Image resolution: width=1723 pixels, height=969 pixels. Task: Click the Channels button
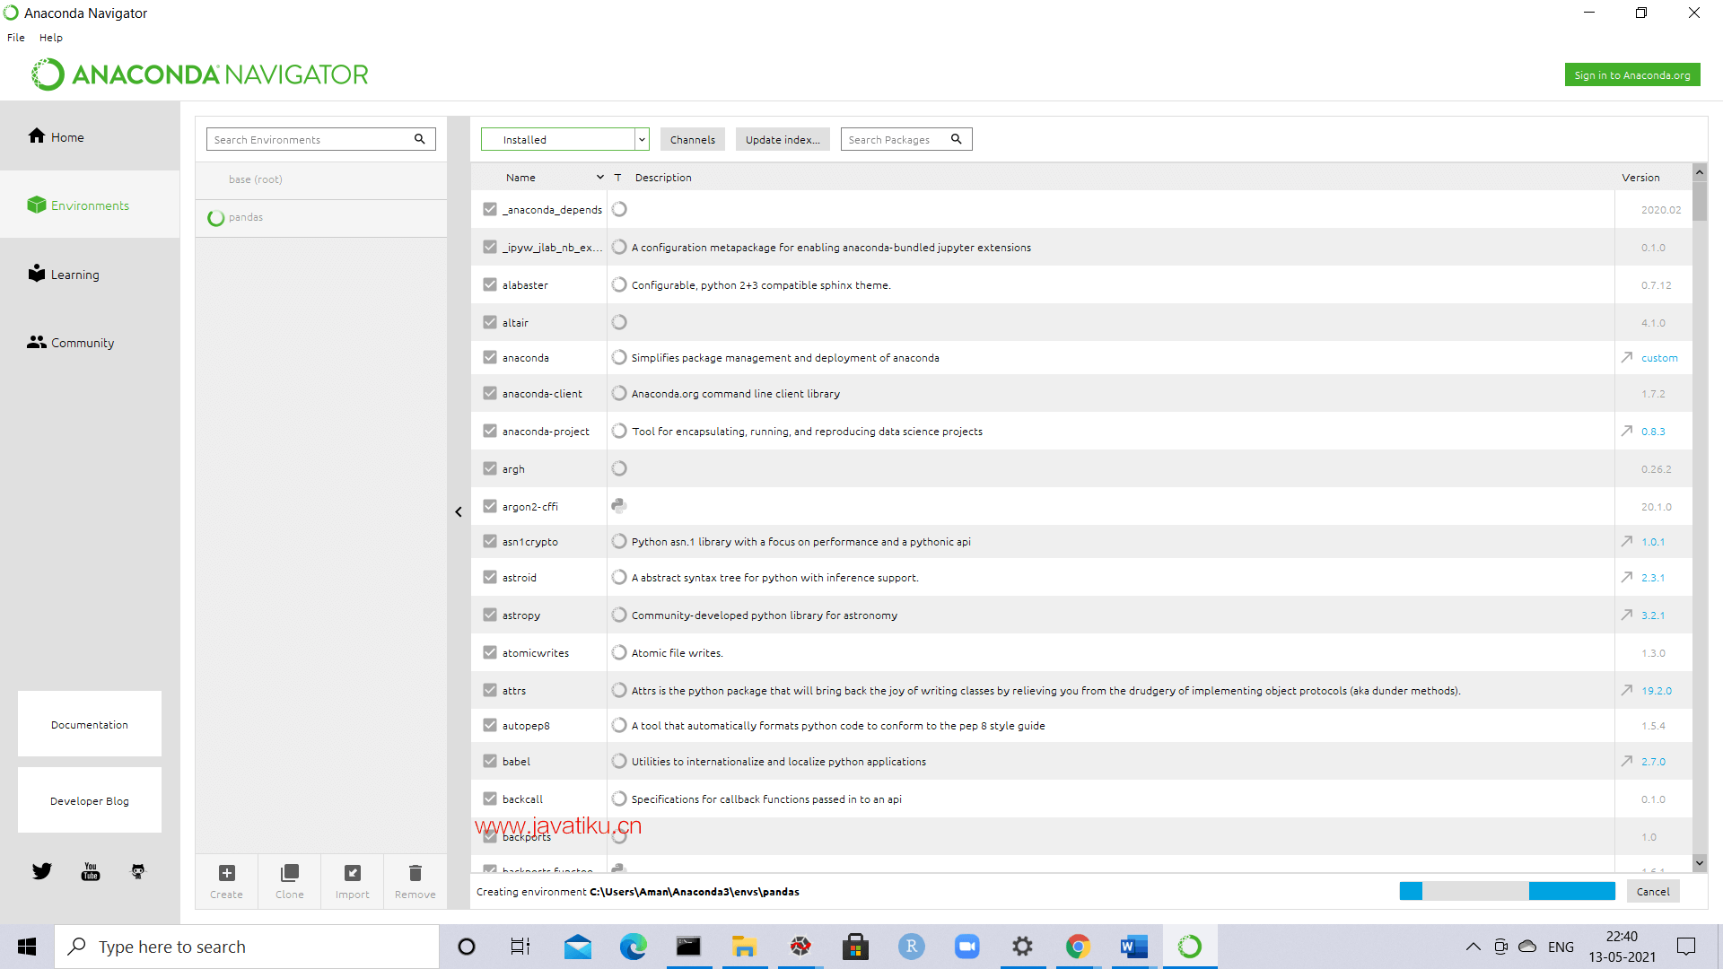tap(692, 139)
